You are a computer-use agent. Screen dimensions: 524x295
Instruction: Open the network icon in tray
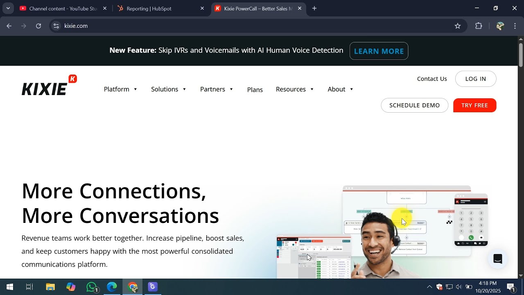[x=449, y=287]
